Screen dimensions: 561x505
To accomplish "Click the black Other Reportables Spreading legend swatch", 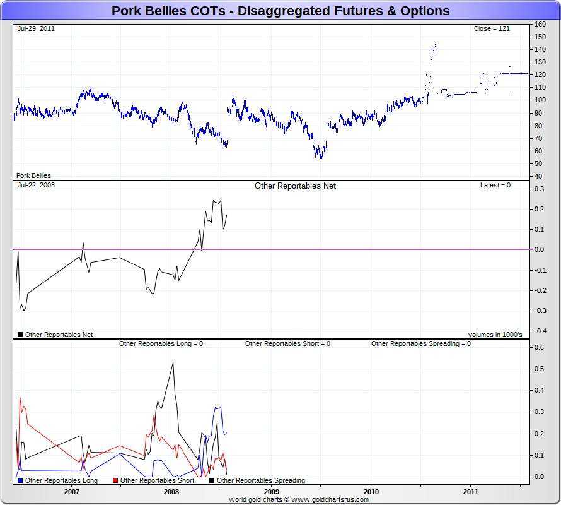I will 212,480.
